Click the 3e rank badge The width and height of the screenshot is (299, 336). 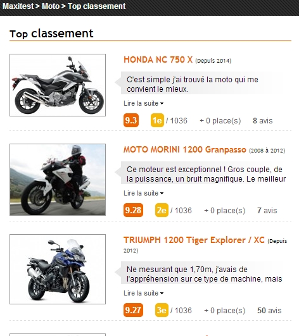click(x=162, y=310)
